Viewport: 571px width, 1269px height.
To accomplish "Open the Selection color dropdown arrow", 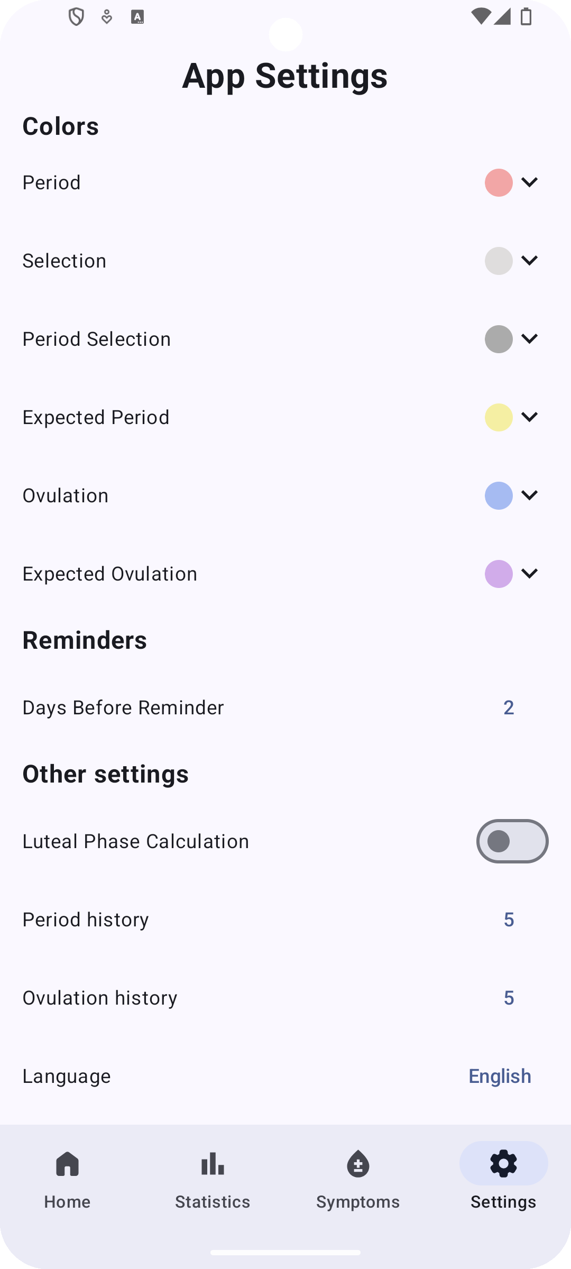I will [x=529, y=261].
